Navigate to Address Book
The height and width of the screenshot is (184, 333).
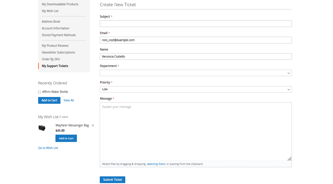(51, 22)
